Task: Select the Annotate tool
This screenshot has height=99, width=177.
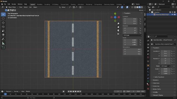Action: point(3,39)
